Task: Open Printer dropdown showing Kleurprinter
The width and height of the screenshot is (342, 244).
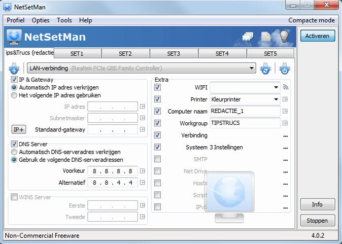Action: tap(245, 99)
